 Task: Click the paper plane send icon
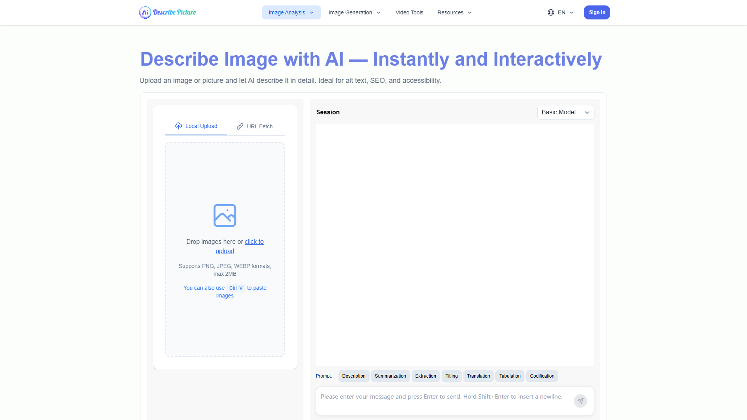click(x=580, y=401)
